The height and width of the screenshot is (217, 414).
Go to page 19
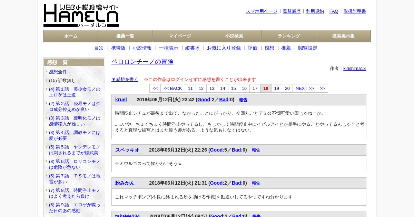[277, 89]
